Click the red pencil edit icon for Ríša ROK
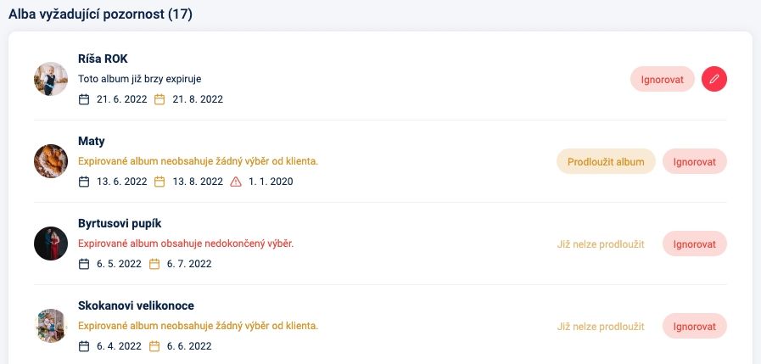This screenshot has width=761, height=364. click(714, 79)
